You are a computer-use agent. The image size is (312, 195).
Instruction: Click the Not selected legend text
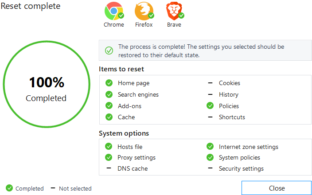point(75,188)
